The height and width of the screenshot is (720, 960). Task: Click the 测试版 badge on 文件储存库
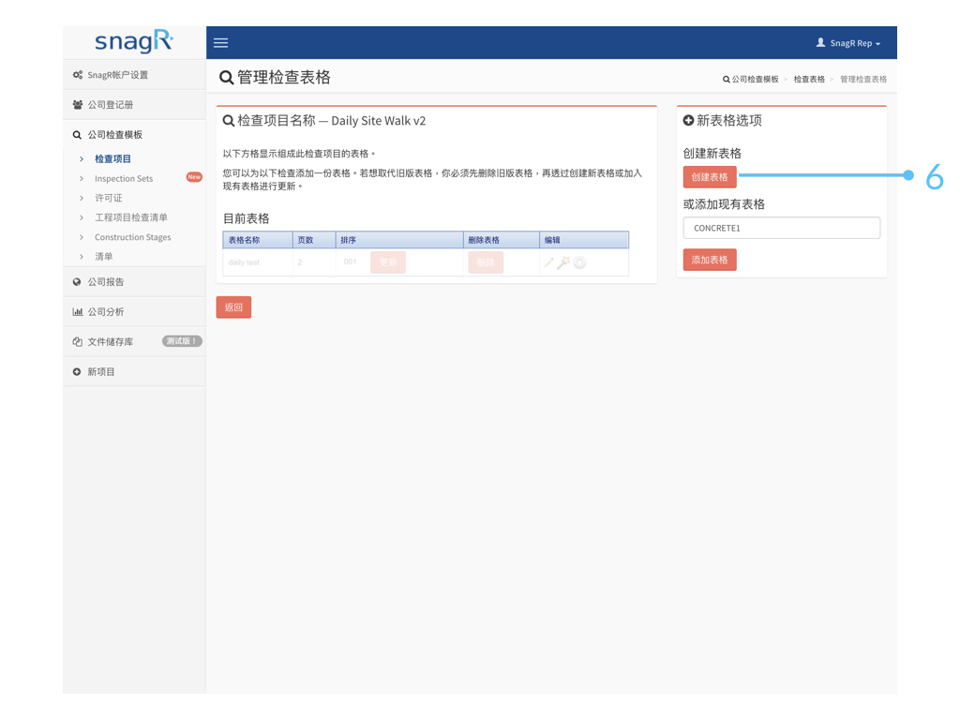[182, 341]
